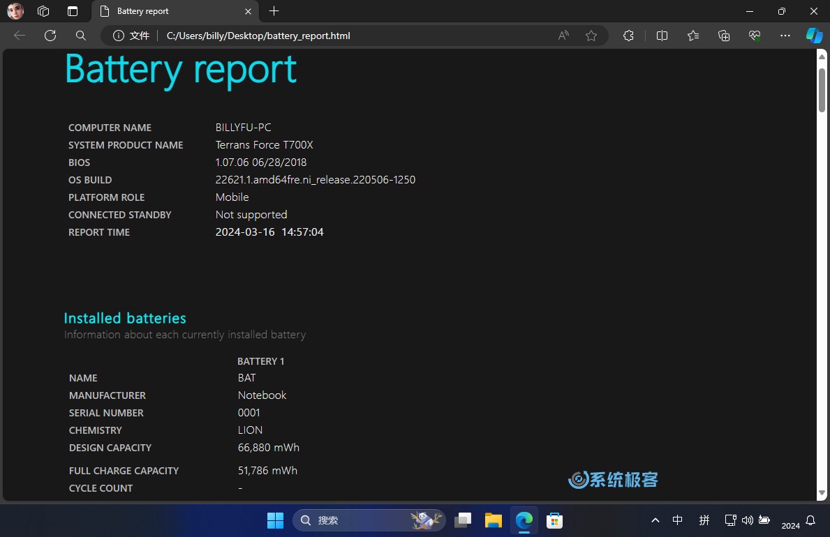830x537 pixels.
Task: Open the Extensions puzzle icon
Action: pos(628,36)
